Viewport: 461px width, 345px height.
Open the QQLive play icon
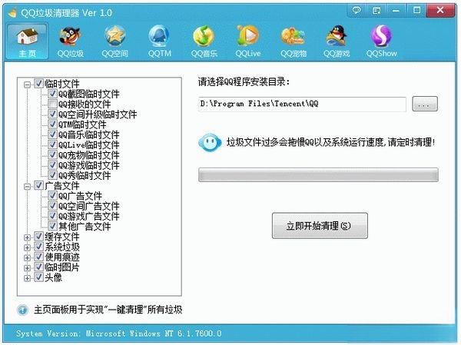248,36
